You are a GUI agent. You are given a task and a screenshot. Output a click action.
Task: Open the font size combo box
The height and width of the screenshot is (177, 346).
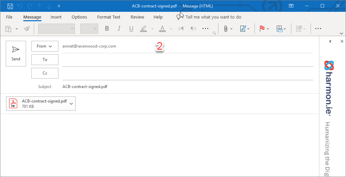[89, 29]
